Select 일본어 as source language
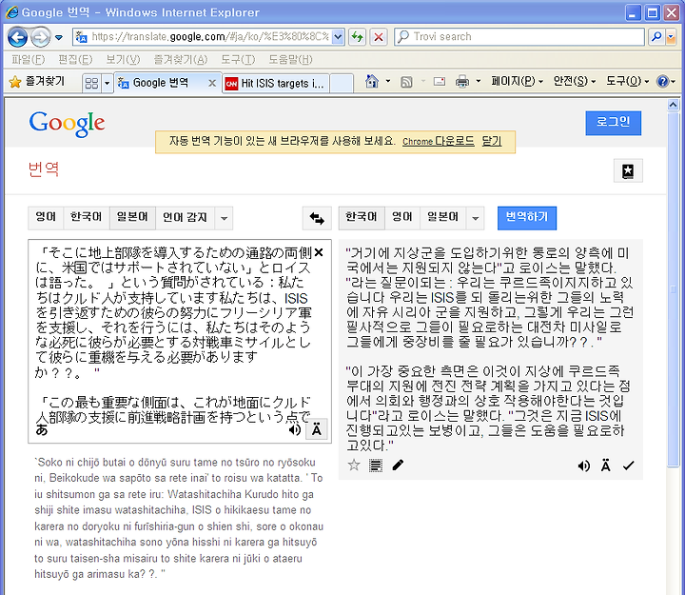Viewport: 685px width, 595px height. [132, 218]
